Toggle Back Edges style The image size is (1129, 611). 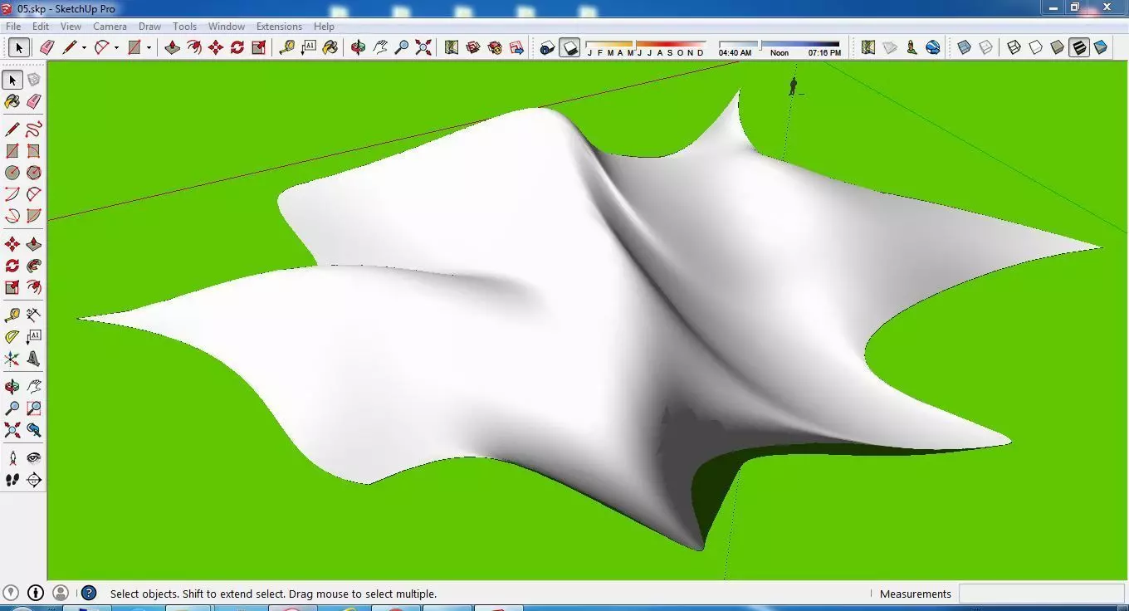click(x=986, y=47)
